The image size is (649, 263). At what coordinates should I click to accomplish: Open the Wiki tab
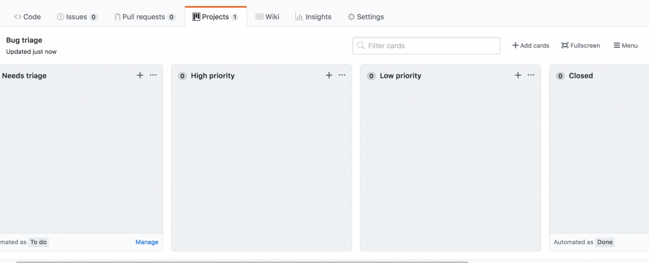[267, 17]
